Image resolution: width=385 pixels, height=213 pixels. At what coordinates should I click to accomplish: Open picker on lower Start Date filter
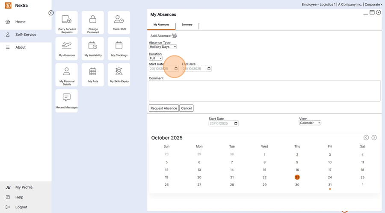(x=236, y=123)
